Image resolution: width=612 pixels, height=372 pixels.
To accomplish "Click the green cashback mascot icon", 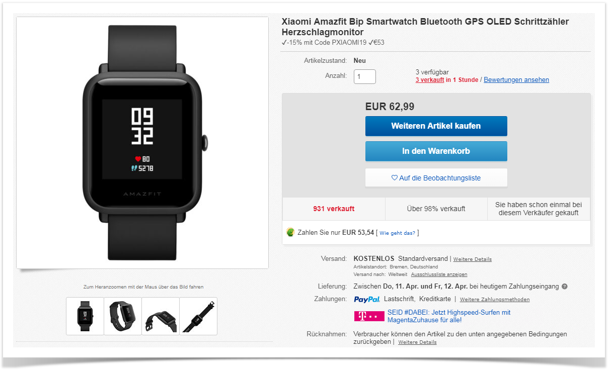I will 290,232.
